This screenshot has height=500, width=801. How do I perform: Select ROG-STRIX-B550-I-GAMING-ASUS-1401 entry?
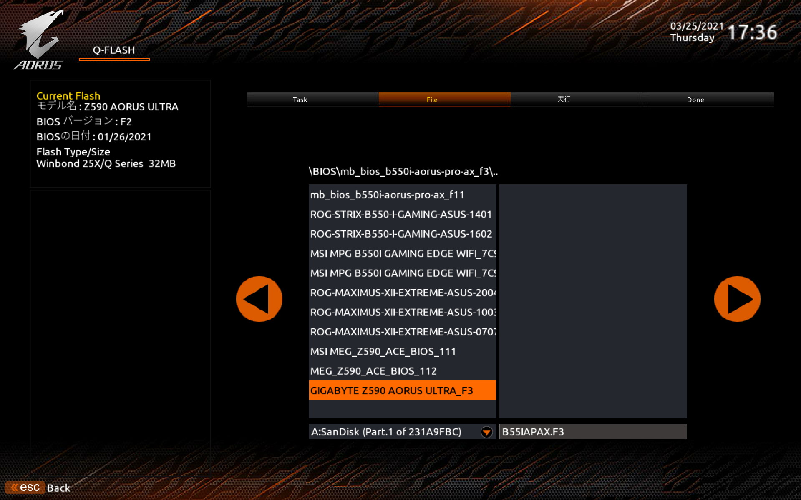(403, 214)
